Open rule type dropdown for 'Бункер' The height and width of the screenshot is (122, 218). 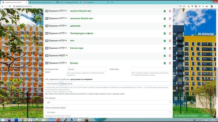pyautogui.click(x=58, y=63)
